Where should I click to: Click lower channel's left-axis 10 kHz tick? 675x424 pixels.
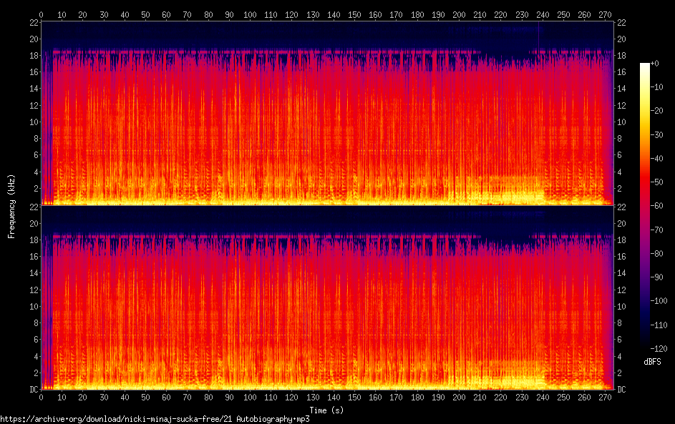[x=33, y=306]
